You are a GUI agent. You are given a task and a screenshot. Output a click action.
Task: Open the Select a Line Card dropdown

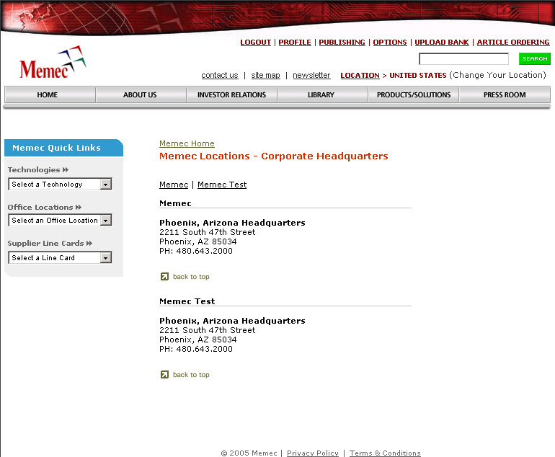(60, 258)
